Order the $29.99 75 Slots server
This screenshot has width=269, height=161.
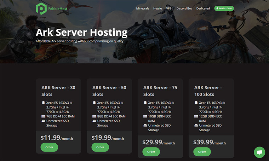151,152
